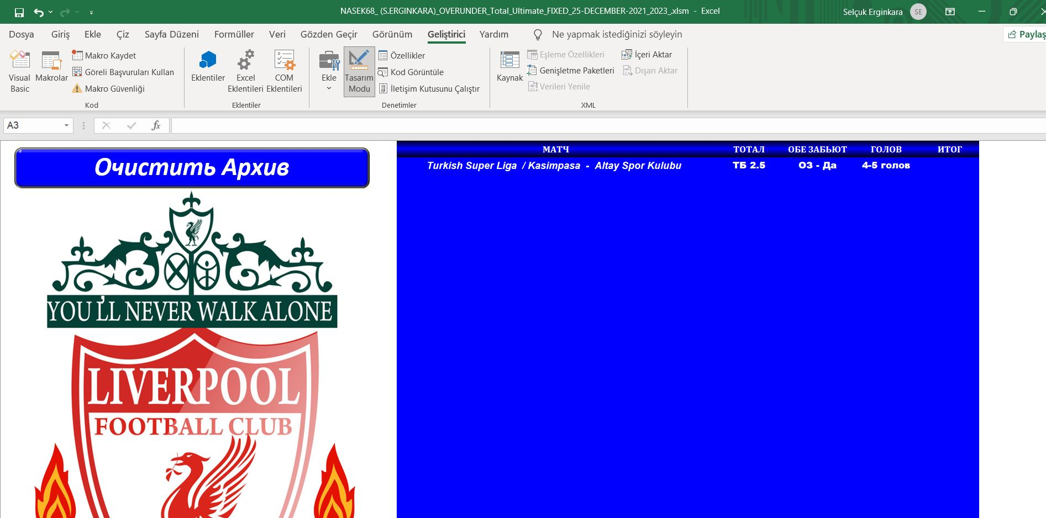The height and width of the screenshot is (518, 1046).
Task: Click the ГОЛОВ column header
Action: (886, 149)
